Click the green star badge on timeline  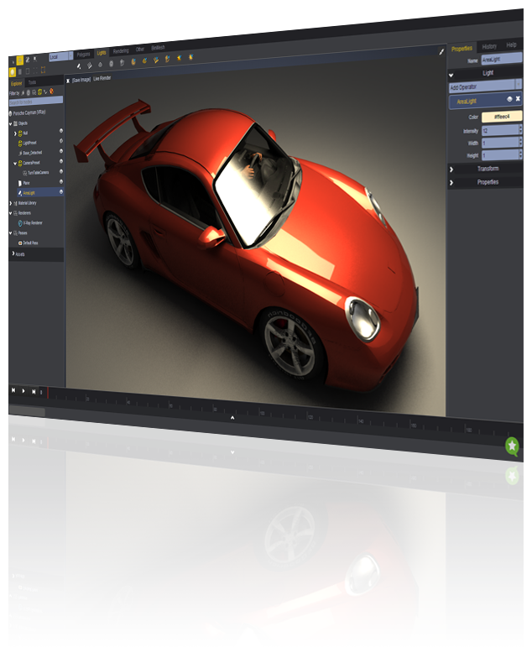[512, 446]
